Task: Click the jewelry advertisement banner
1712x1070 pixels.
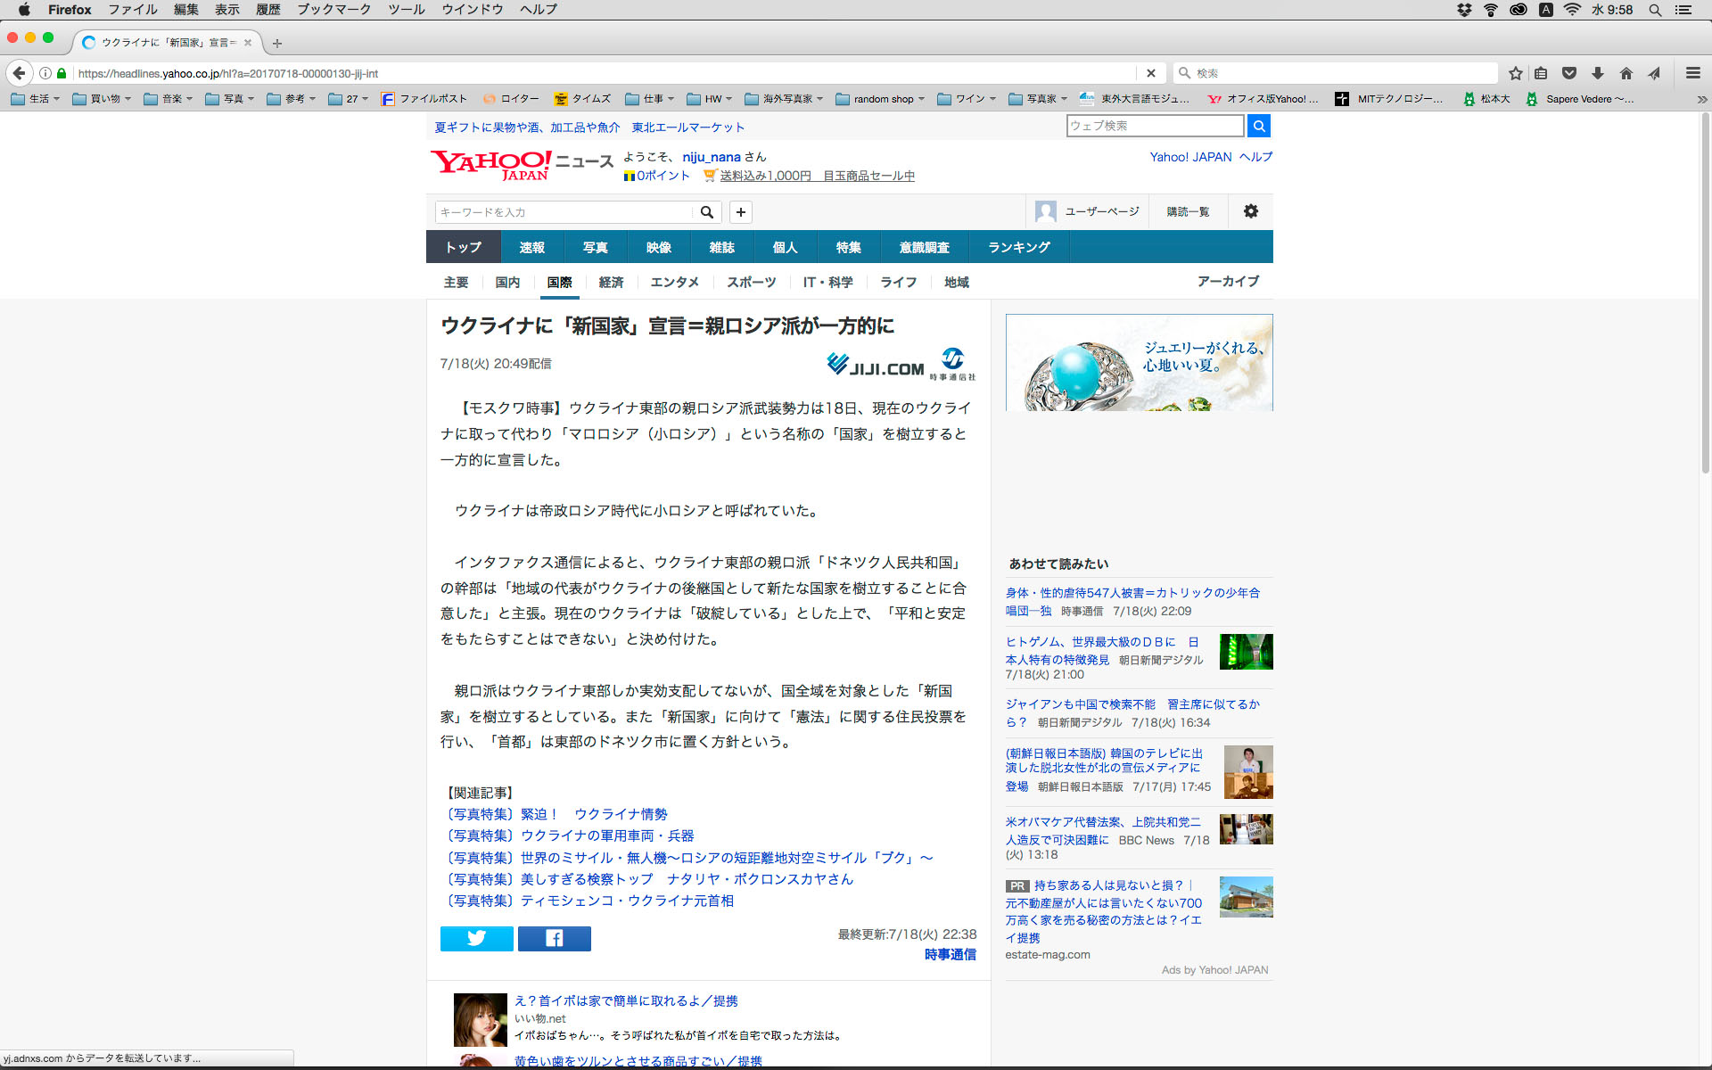Action: tap(1139, 362)
